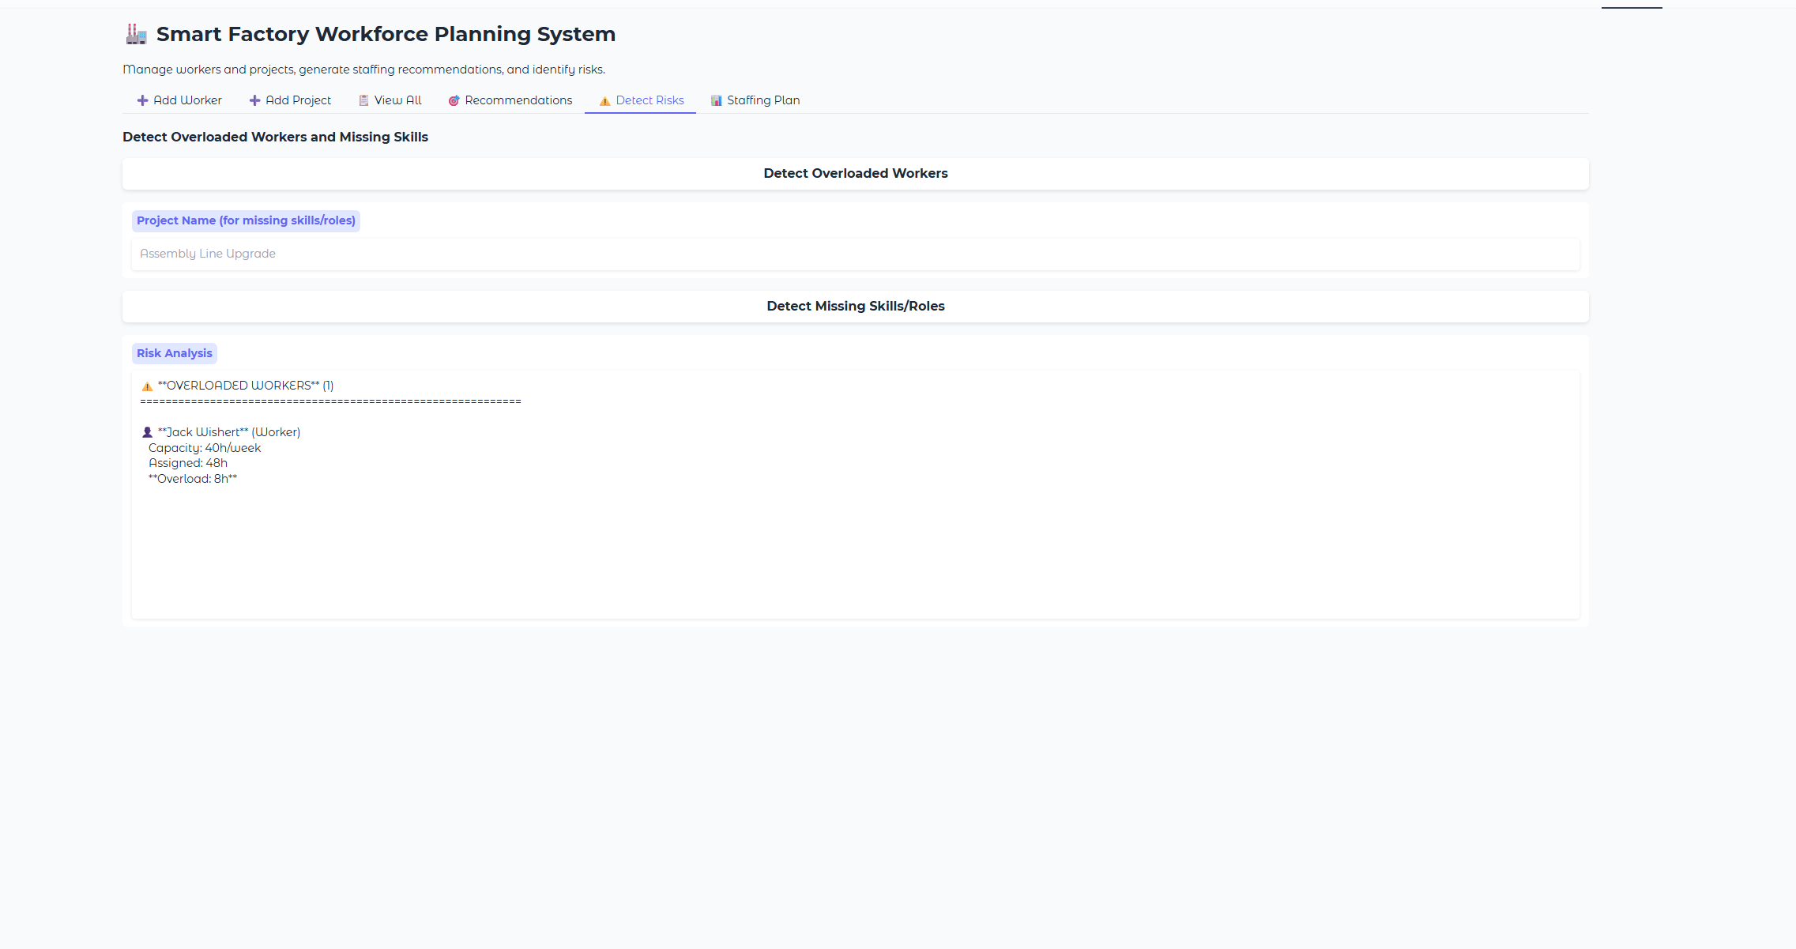
Task: Click the plus icon of Add Project
Action: (x=255, y=100)
